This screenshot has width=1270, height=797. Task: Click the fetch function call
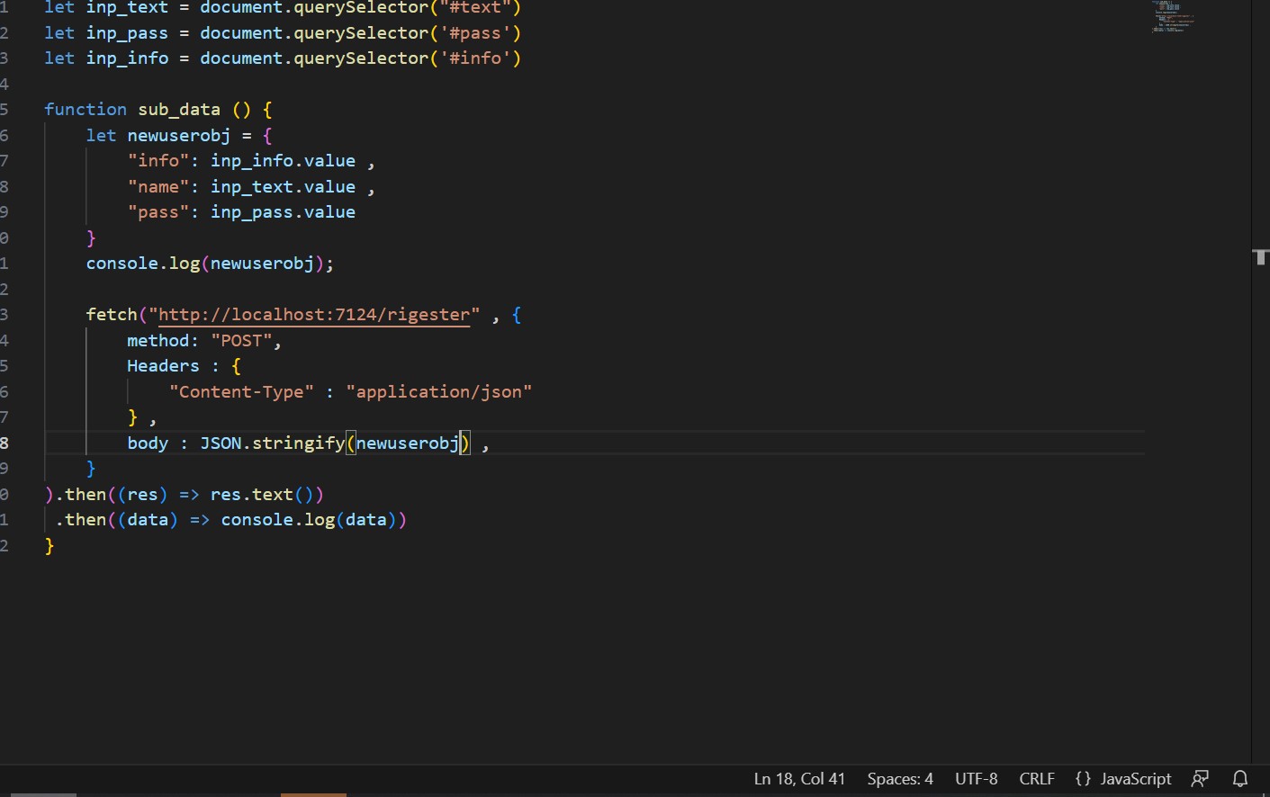tap(112, 315)
